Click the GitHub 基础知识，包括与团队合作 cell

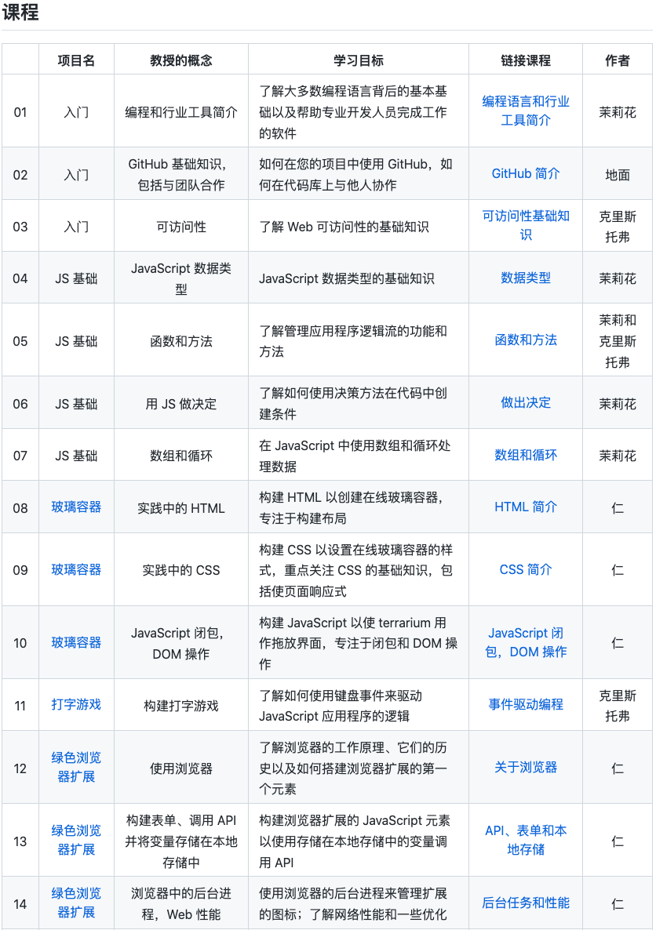pyautogui.click(x=181, y=175)
